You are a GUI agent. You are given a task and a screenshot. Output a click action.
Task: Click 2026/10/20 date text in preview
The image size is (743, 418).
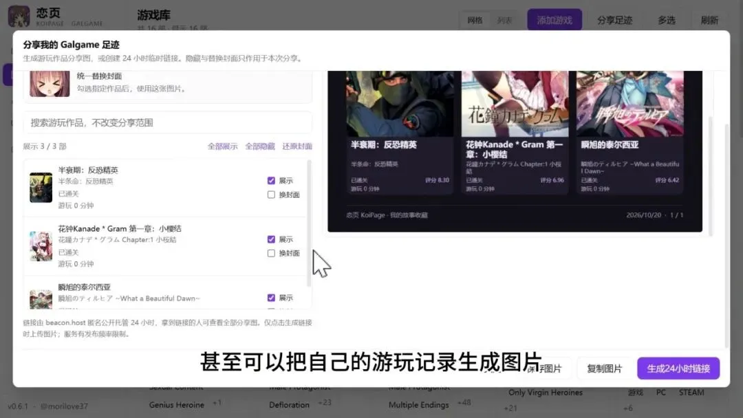[643, 215]
